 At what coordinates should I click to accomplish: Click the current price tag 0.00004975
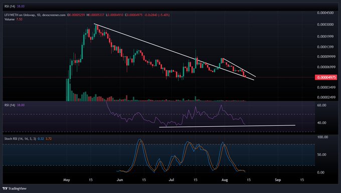(x=326, y=77)
